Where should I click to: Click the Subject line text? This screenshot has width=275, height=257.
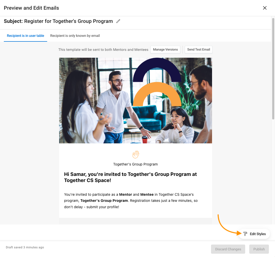pos(58,21)
